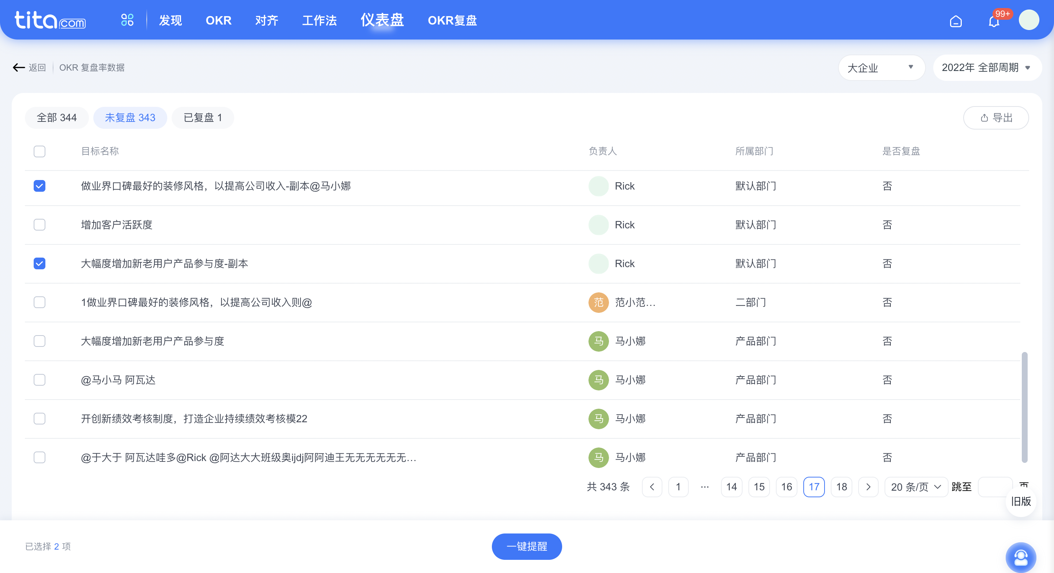
Task: Open the app grid launcher icon
Action: pos(127,20)
